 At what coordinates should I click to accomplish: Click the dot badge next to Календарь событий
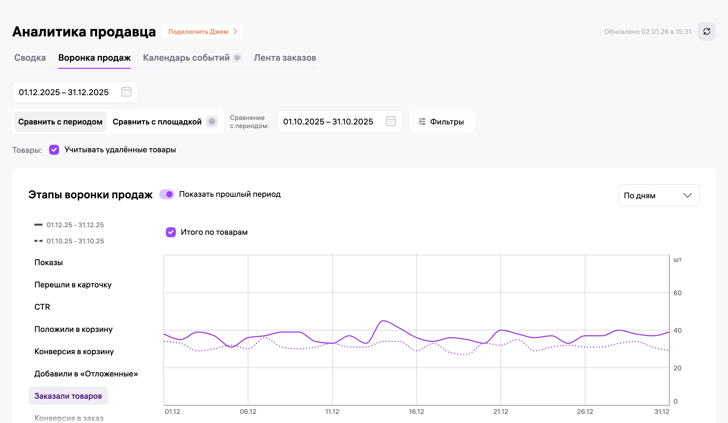pos(237,58)
